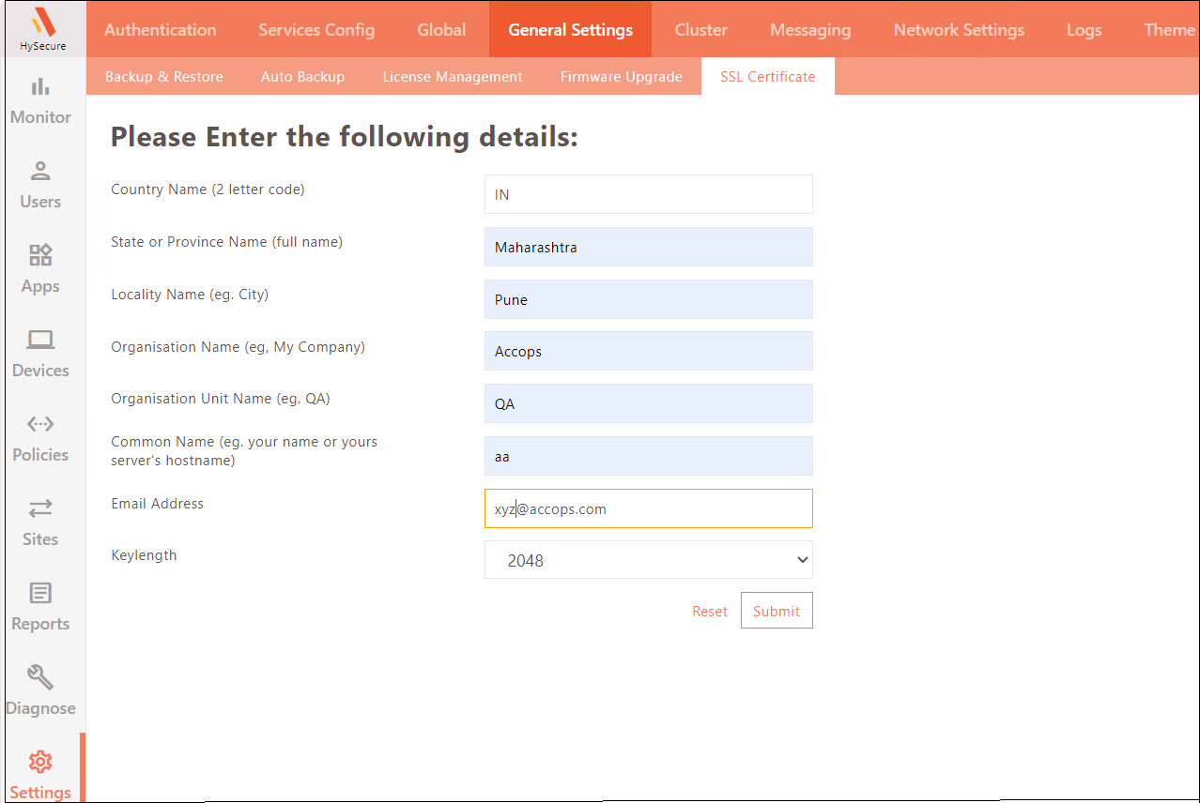Open the Monitor bar chart icon

(40, 87)
